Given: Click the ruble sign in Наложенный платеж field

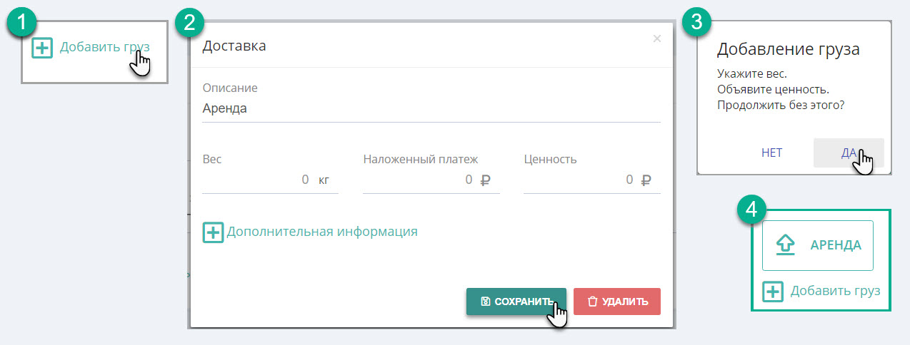Looking at the screenshot, I should (x=486, y=180).
